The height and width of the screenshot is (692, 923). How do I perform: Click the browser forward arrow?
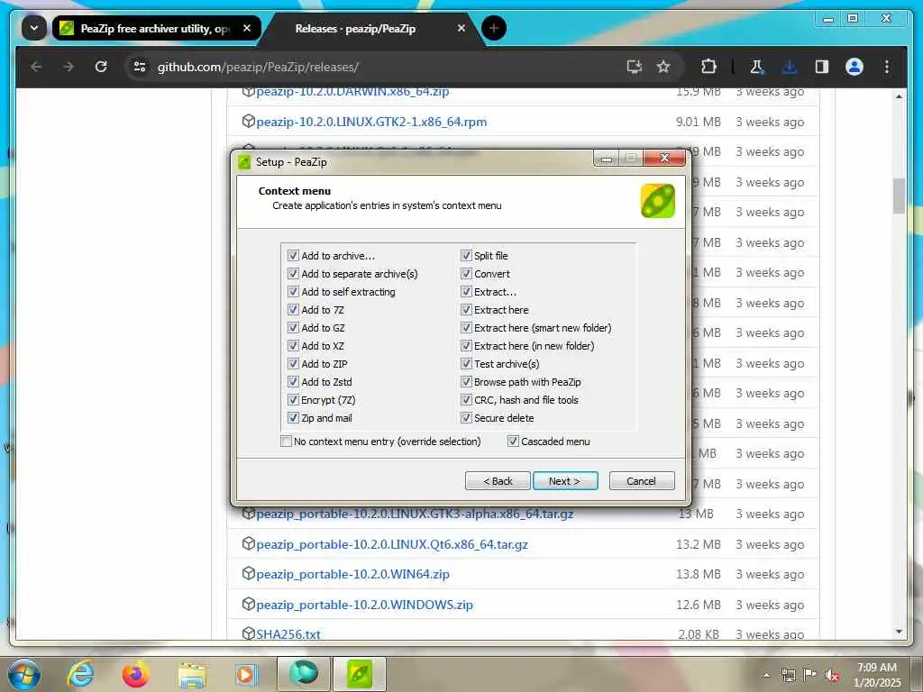pos(69,67)
